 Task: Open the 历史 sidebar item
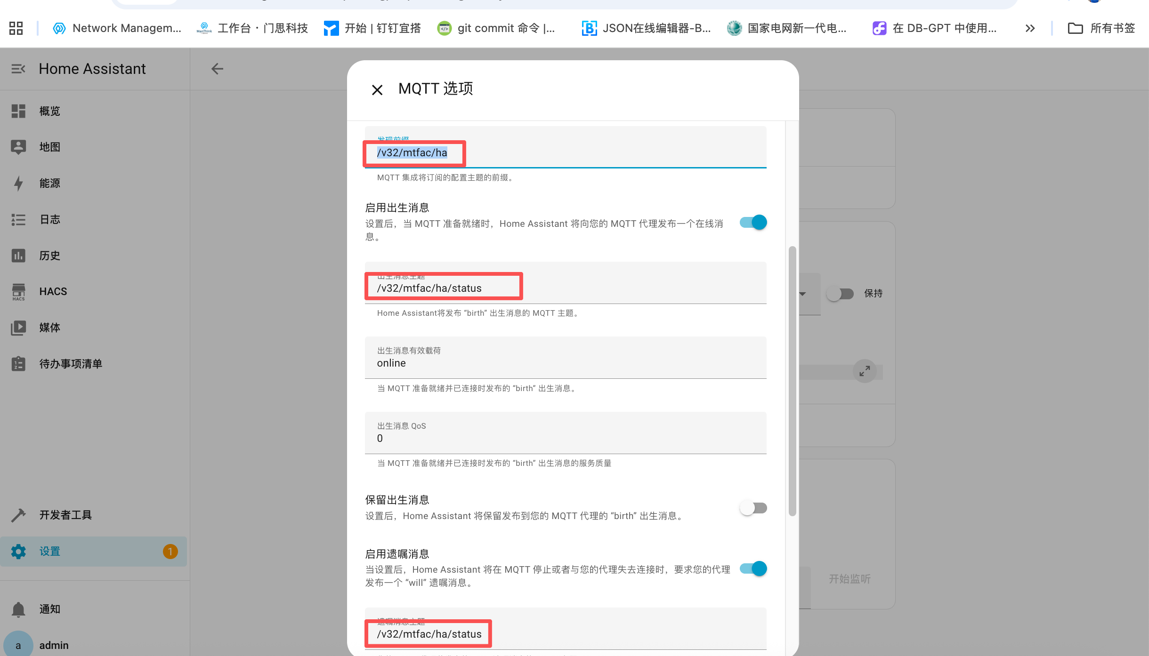[49, 256]
